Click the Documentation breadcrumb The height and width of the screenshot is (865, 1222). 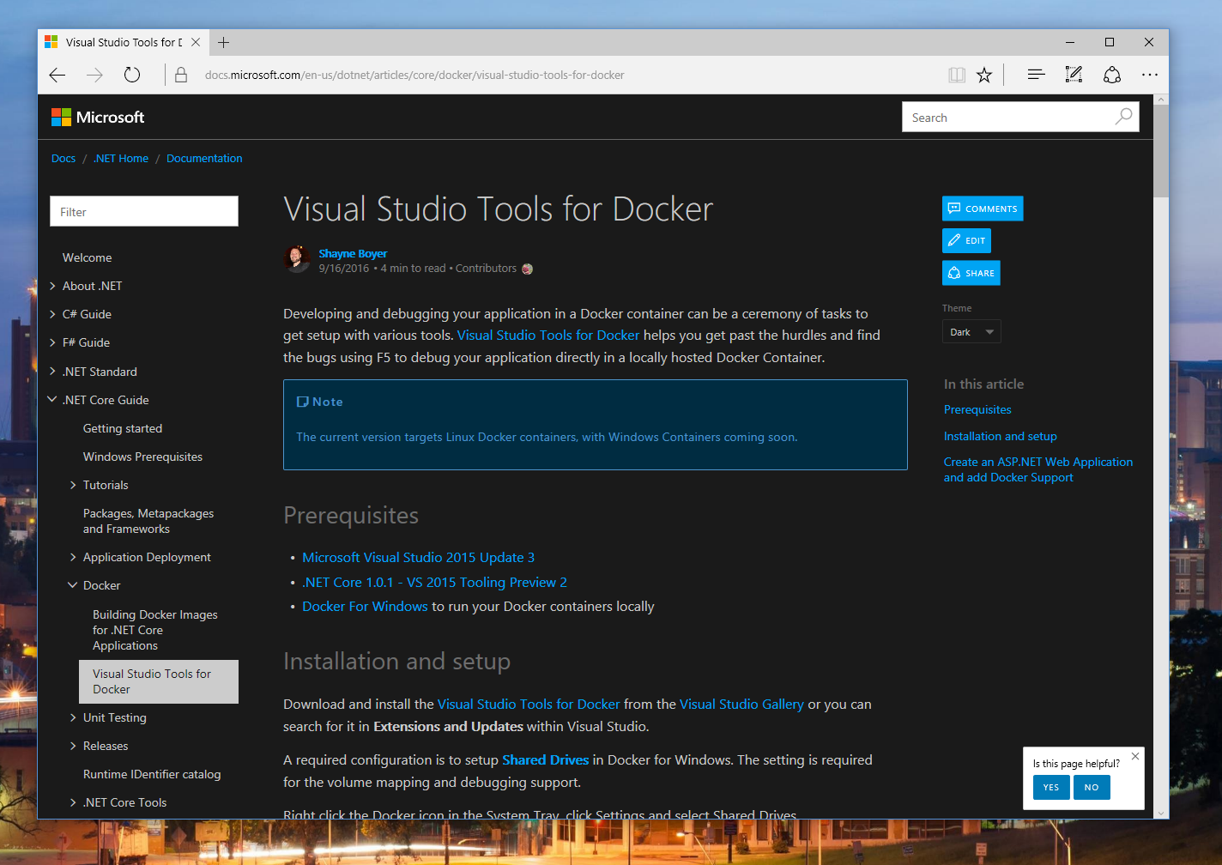click(x=204, y=159)
